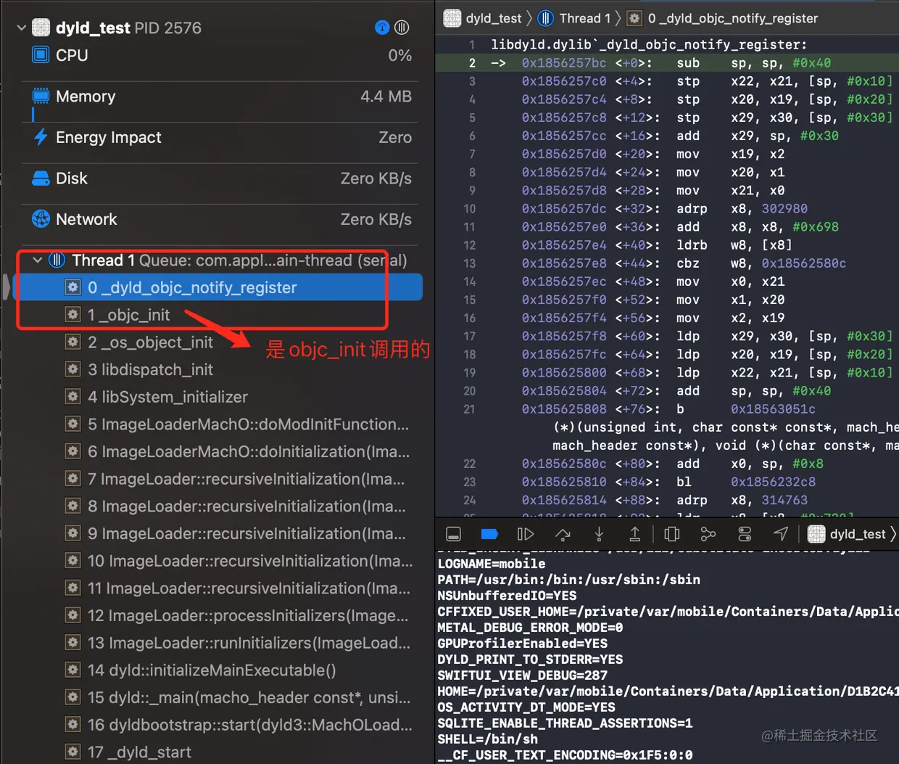Click Simulate Location arrow icon
The height and width of the screenshot is (764, 899).
coord(781,535)
